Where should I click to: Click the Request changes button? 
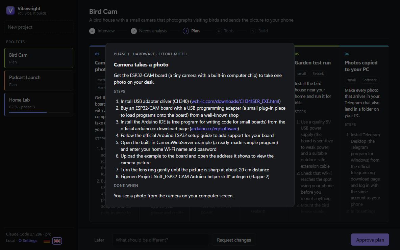pyautogui.click(x=234, y=240)
